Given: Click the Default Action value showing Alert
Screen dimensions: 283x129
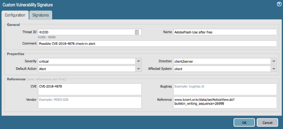Looking at the screenshot, I should (87, 69).
